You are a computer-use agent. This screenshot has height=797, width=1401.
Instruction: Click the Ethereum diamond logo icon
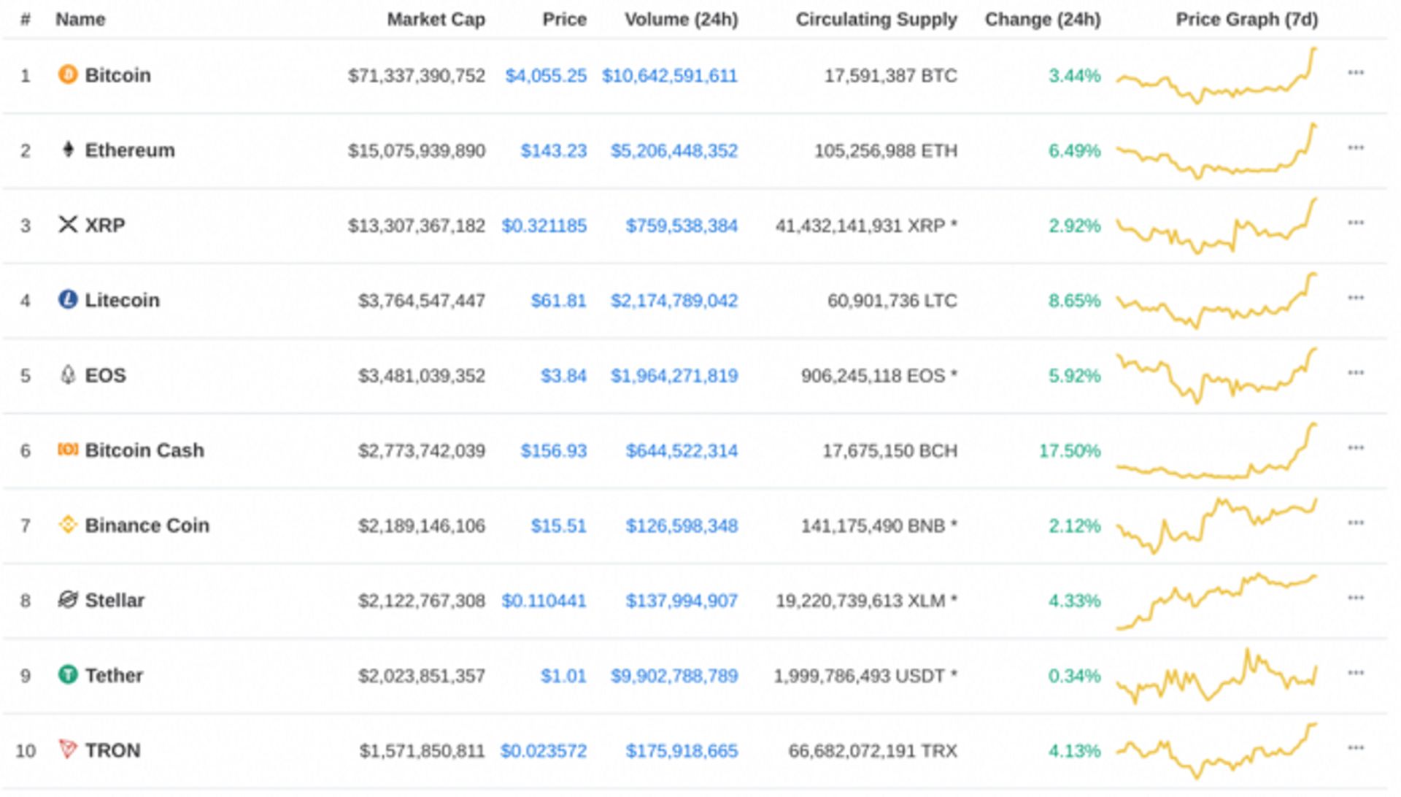point(68,150)
